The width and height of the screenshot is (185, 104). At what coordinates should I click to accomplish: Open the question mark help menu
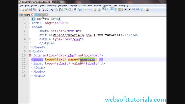pos(127,6)
